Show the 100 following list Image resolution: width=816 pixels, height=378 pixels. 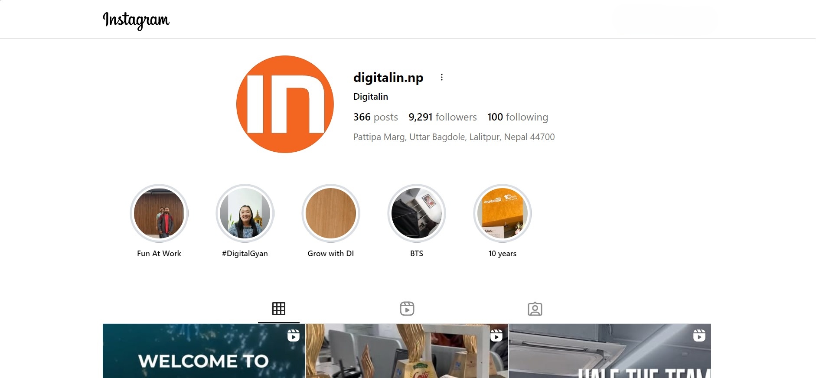517,117
